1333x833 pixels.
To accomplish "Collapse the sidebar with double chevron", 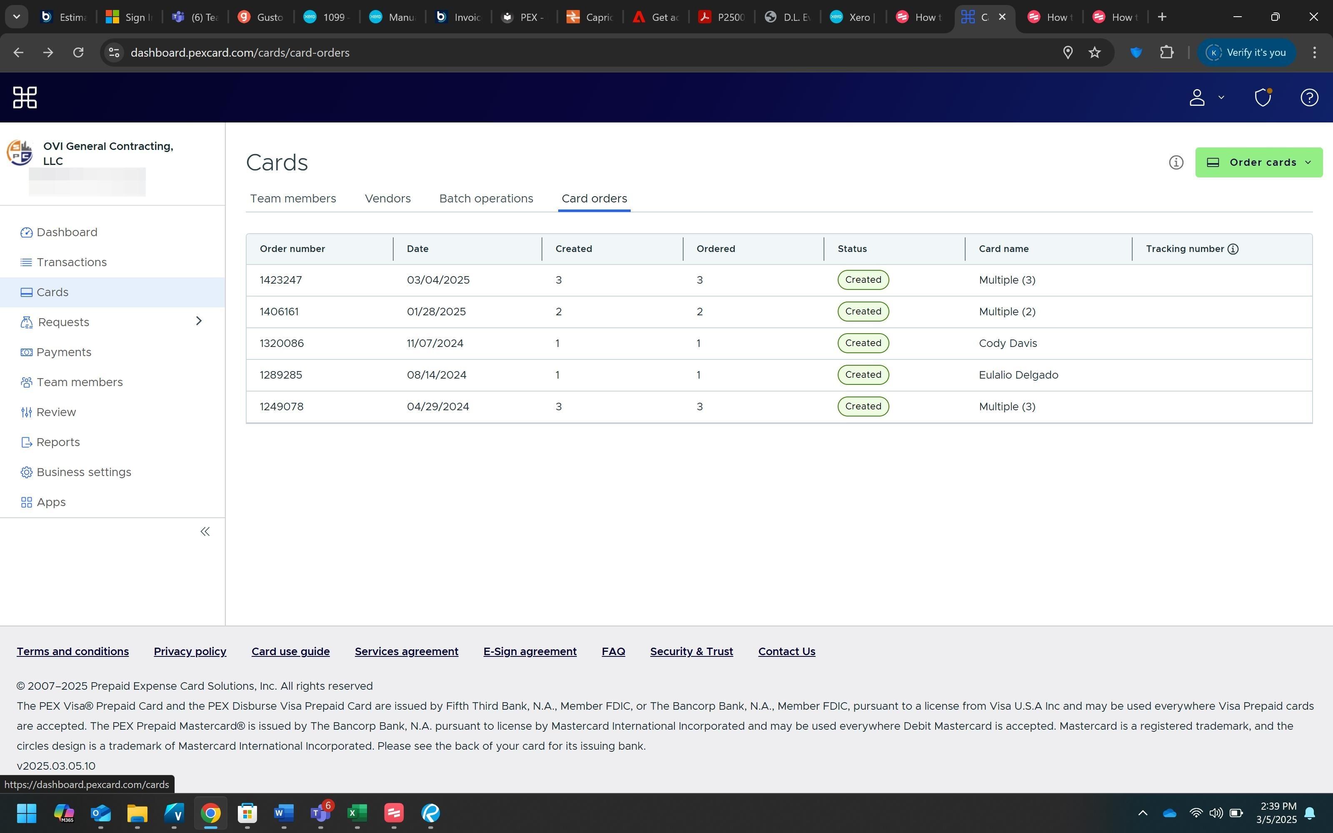I will pyautogui.click(x=205, y=531).
